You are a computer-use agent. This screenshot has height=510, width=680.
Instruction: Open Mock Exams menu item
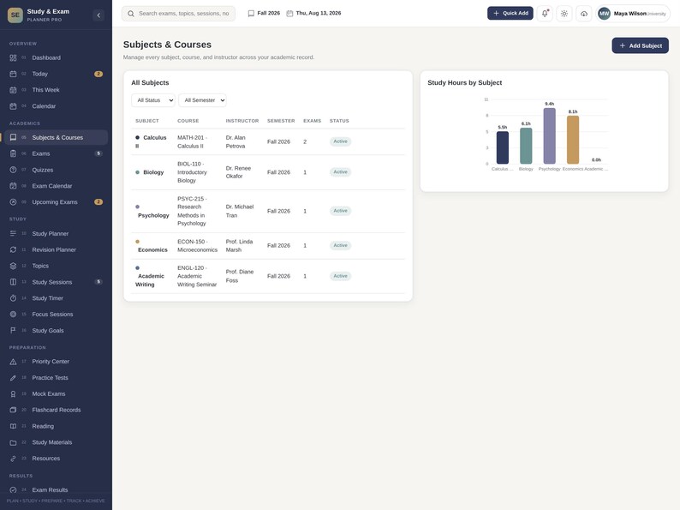pos(57,393)
